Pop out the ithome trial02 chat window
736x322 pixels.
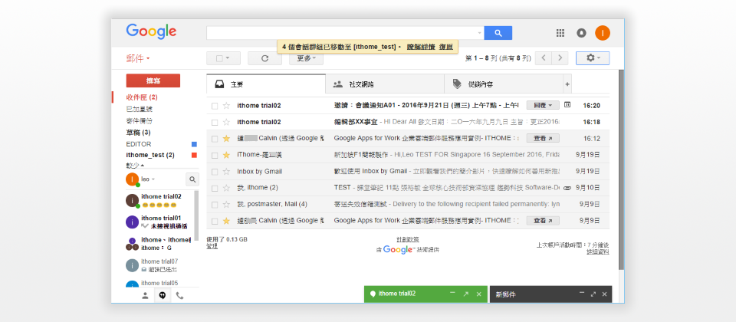tap(465, 294)
